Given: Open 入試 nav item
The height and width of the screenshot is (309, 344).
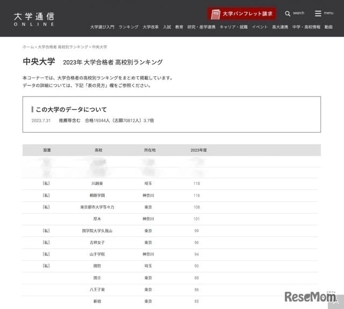Looking at the screenshot, I should click(167, 27).
